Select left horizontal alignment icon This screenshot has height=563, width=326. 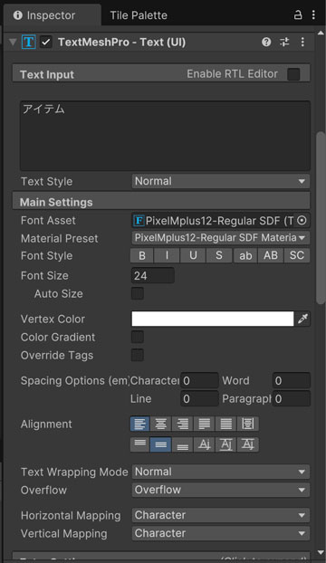click(140, 424)
